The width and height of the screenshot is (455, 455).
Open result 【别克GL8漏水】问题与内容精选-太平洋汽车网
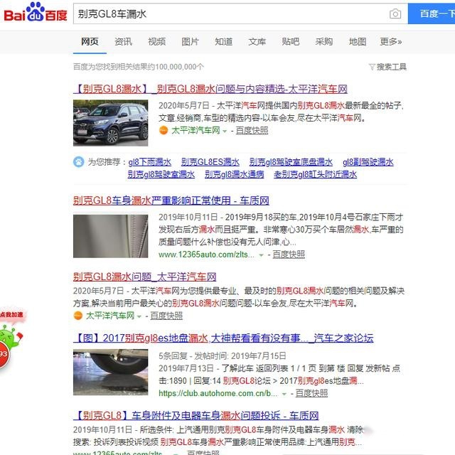[210, 89]
